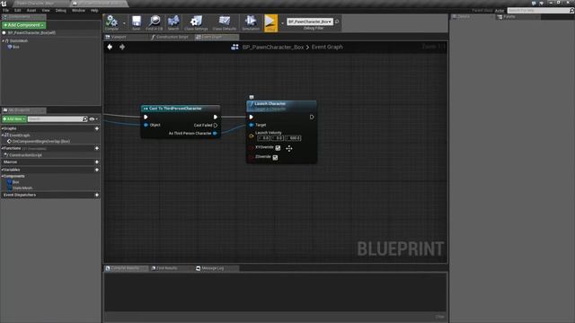Collapse the Variables section
This screenshot has height=323, width=575.
[x=3, y=170]
